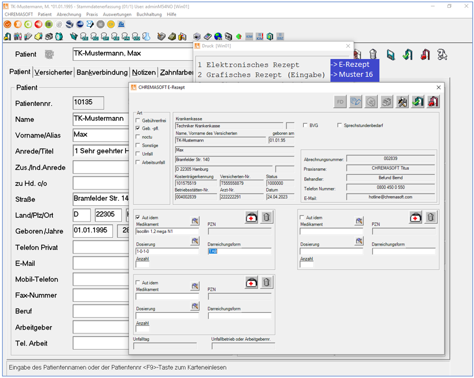Uncheck Aut idem for the Isocillin medication
Screen dimensions: 474x378
(x=138, y=218)
